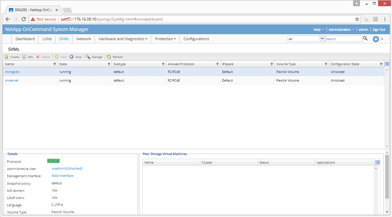The image size is (392, 217).
Task: Expand arrow next to plus icon
Action: click(x=382, y=39)
